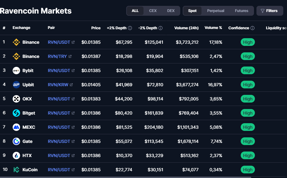The width and height of the screenshot is (287, 178).
Task: Sort by +2% Depth column header
Action: point(117,28)
